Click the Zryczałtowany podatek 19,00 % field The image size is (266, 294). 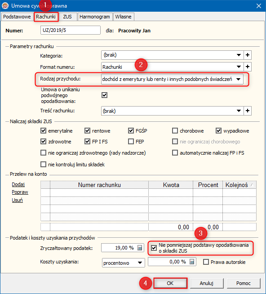coord(123,248)
